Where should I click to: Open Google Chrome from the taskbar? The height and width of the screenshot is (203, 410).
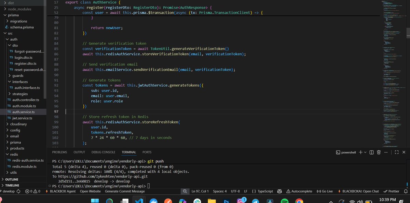pyautogui.click(x=299, y=201)
